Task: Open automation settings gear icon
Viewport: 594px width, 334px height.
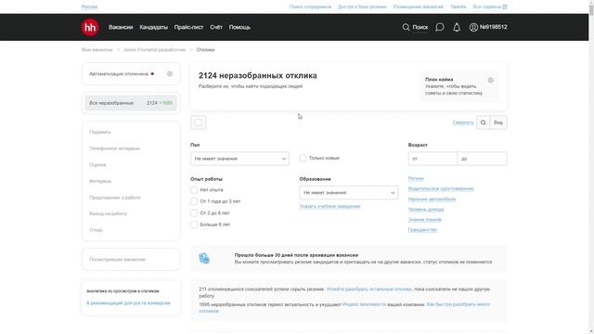Action: point(170,74)
